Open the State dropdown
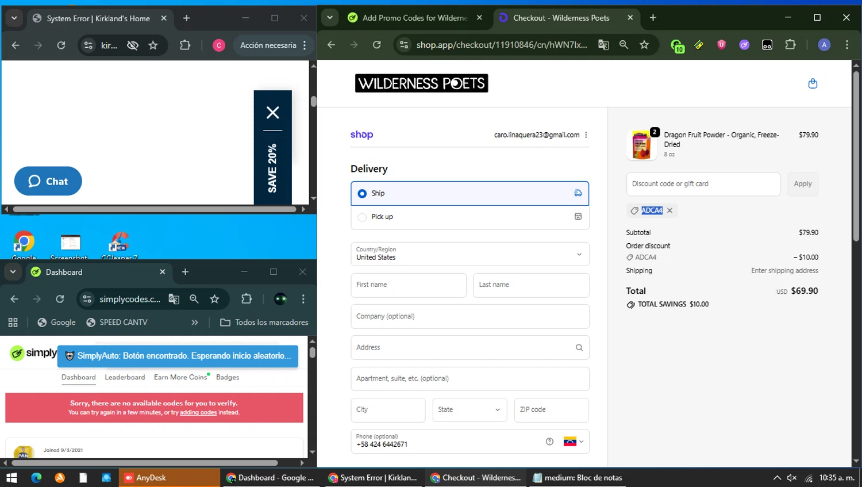 [x=470, y=410]
